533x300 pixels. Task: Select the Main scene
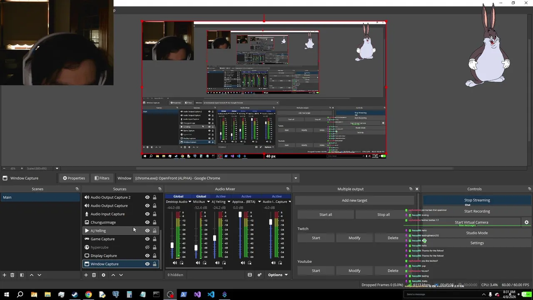40,197
